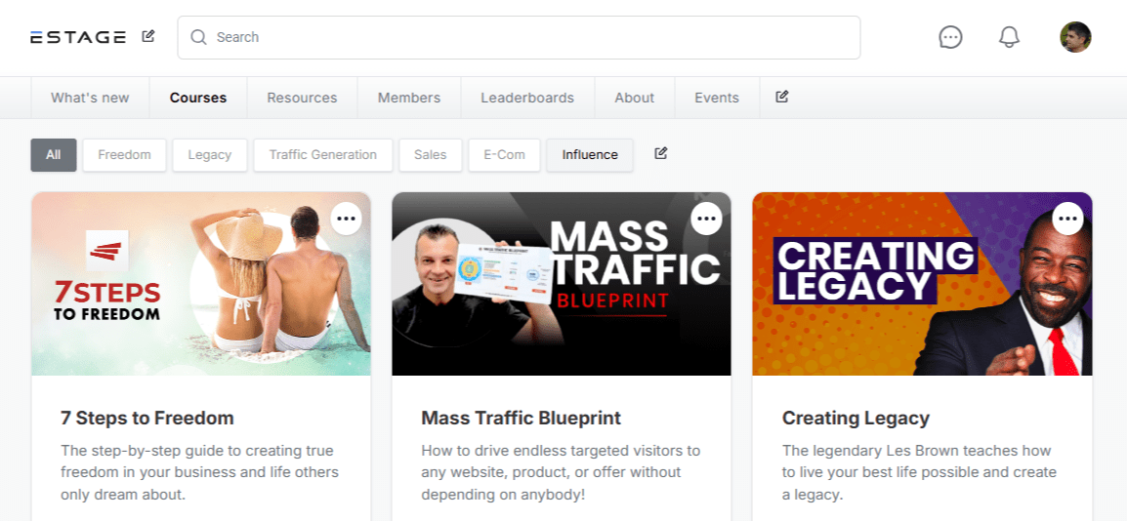The height and width of the screenshot is (521, 1128).
Task: Switch to Members tab
Action: (409, 98)
